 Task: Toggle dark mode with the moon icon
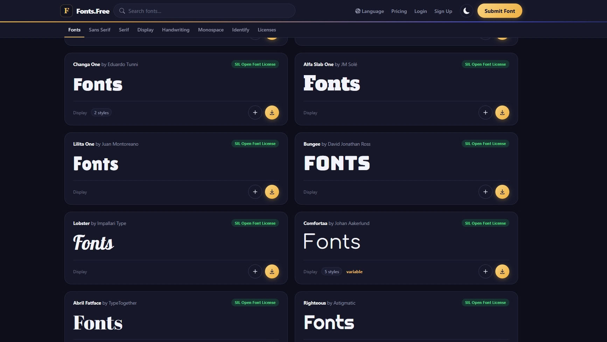click(466, 11)
